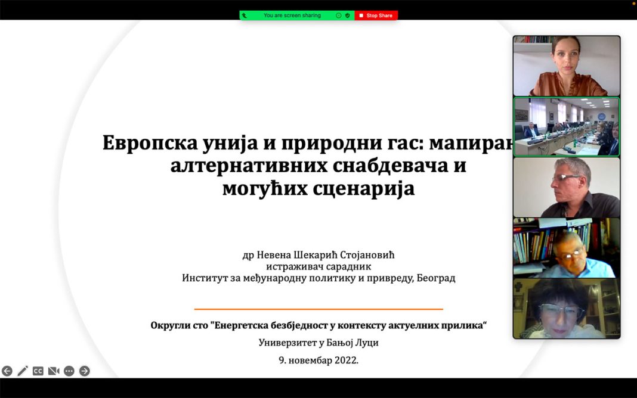The width and height of the screenshot is (637, 398).
Task: Click the title line 'могућих сценарија'
Action: (x=318, y=188)
